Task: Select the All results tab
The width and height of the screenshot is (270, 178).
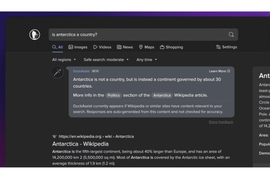Action: [57, 47]
